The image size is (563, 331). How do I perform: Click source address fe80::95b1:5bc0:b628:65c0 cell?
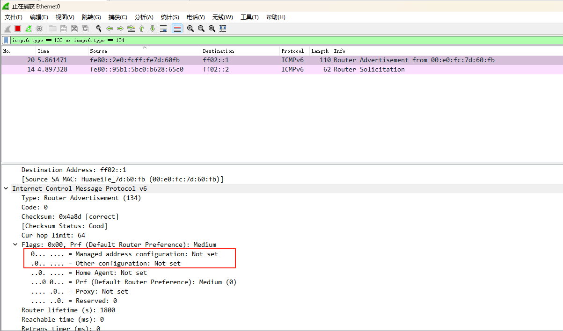137,69
